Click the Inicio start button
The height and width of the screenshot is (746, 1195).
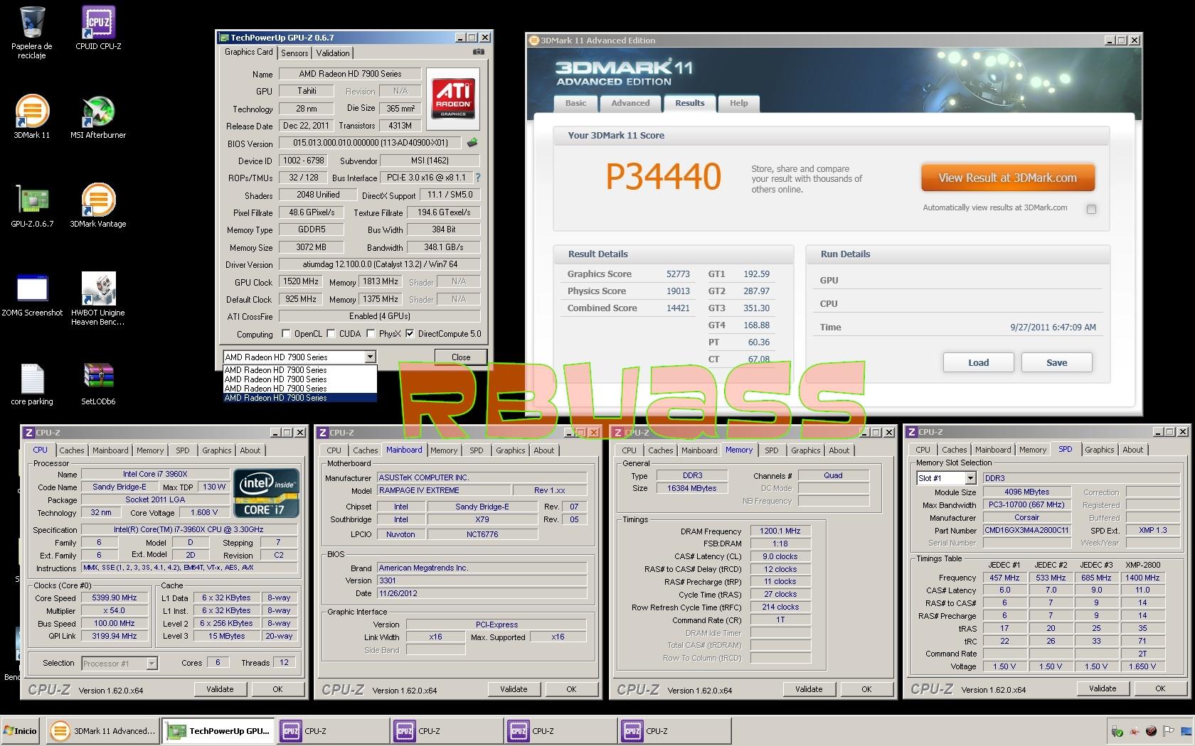point(21,730)
